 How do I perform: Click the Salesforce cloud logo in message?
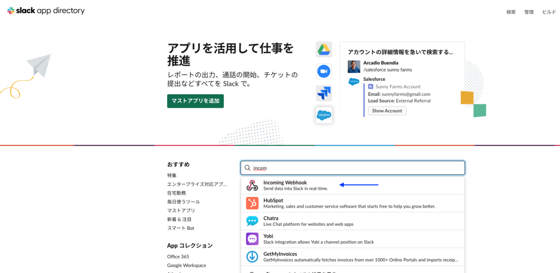coord(354,82)
